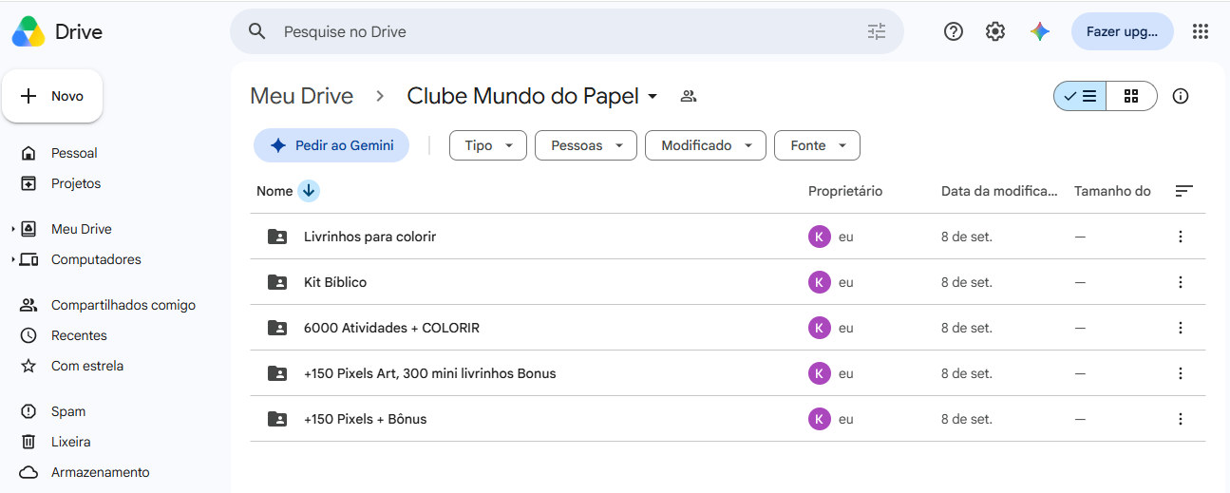Click the Novo button
1230x493 pixels.
click(52, 96)
